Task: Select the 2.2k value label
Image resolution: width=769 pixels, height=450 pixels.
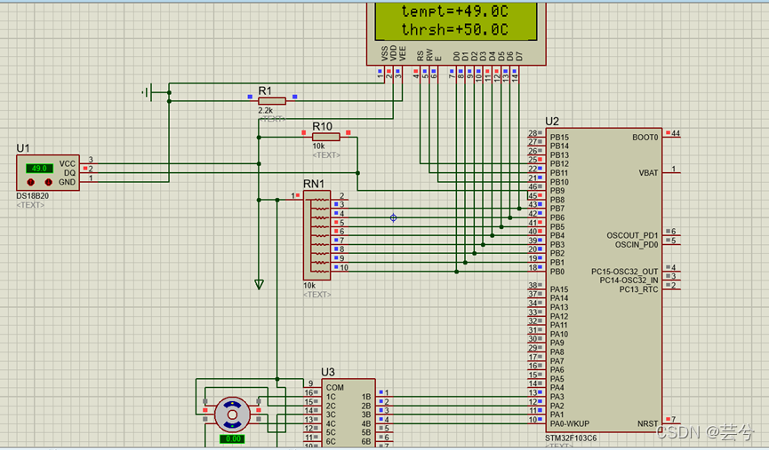Action: point(265,111)
